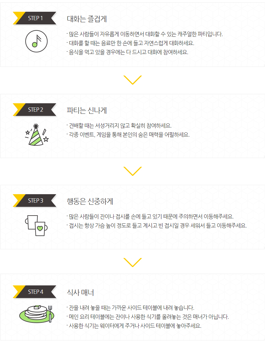Click the yellow chevron below STEP 3

(132, 263)
